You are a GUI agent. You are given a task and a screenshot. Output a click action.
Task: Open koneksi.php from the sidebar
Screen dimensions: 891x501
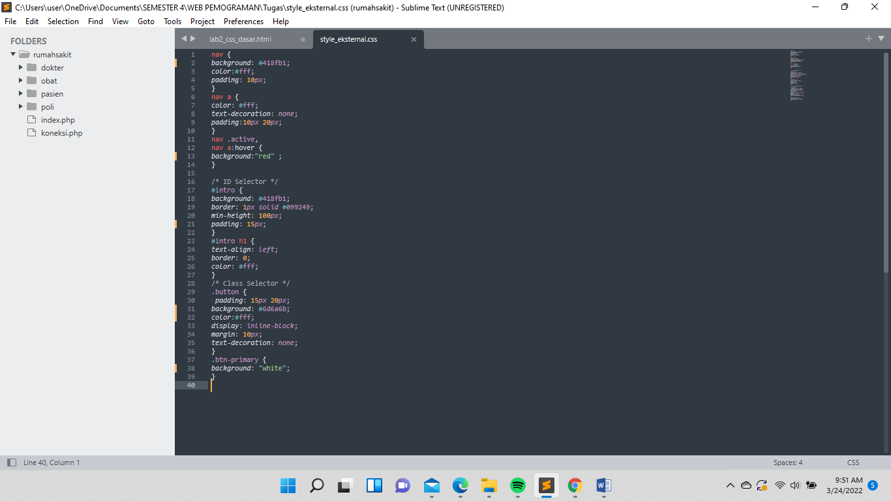point(62,133)
